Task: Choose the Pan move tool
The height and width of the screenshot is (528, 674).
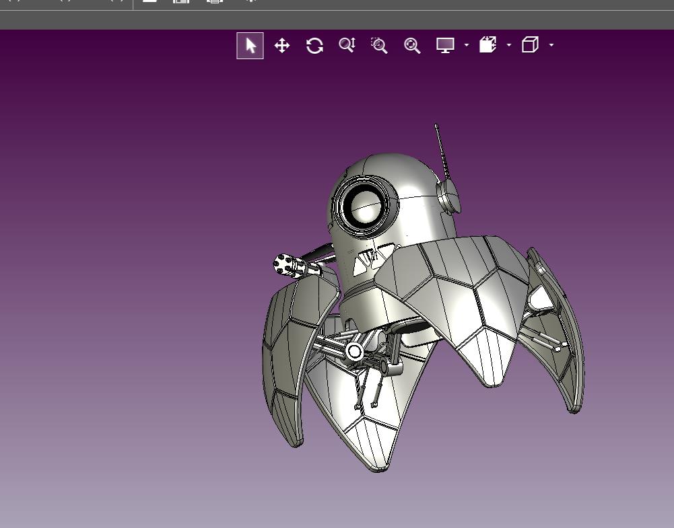Action: (282, 46)
